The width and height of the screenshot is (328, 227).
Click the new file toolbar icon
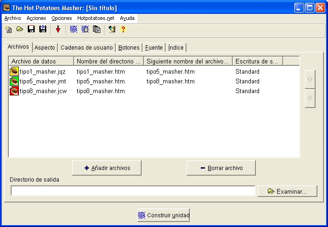pos(8,30)
